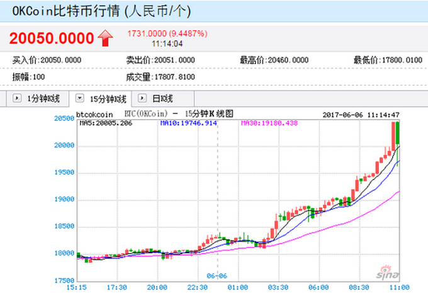The height and width of the screenshot is (293, 428).
Task: Click the 最低价:17800.0100 field
Action: pyautogui.click(x=388, y=60)
